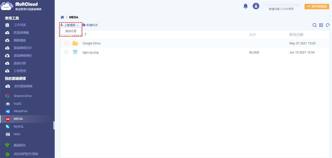Click the Shared Drive Google icon

click(x=8, y=96)
